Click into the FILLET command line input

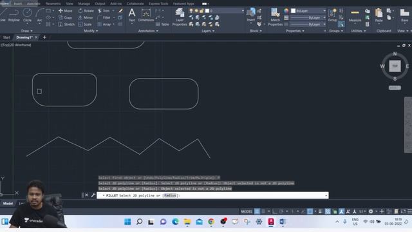212,195
